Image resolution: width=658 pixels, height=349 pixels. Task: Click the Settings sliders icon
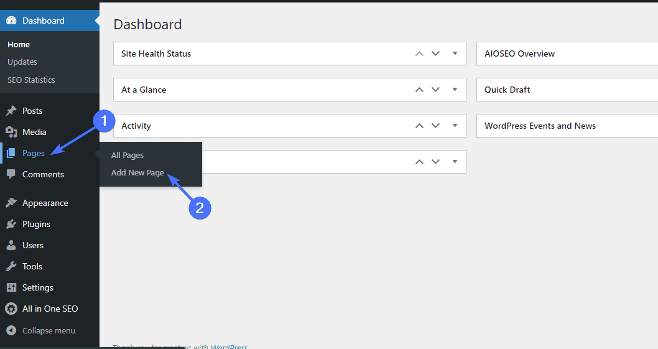pos(11,287)
